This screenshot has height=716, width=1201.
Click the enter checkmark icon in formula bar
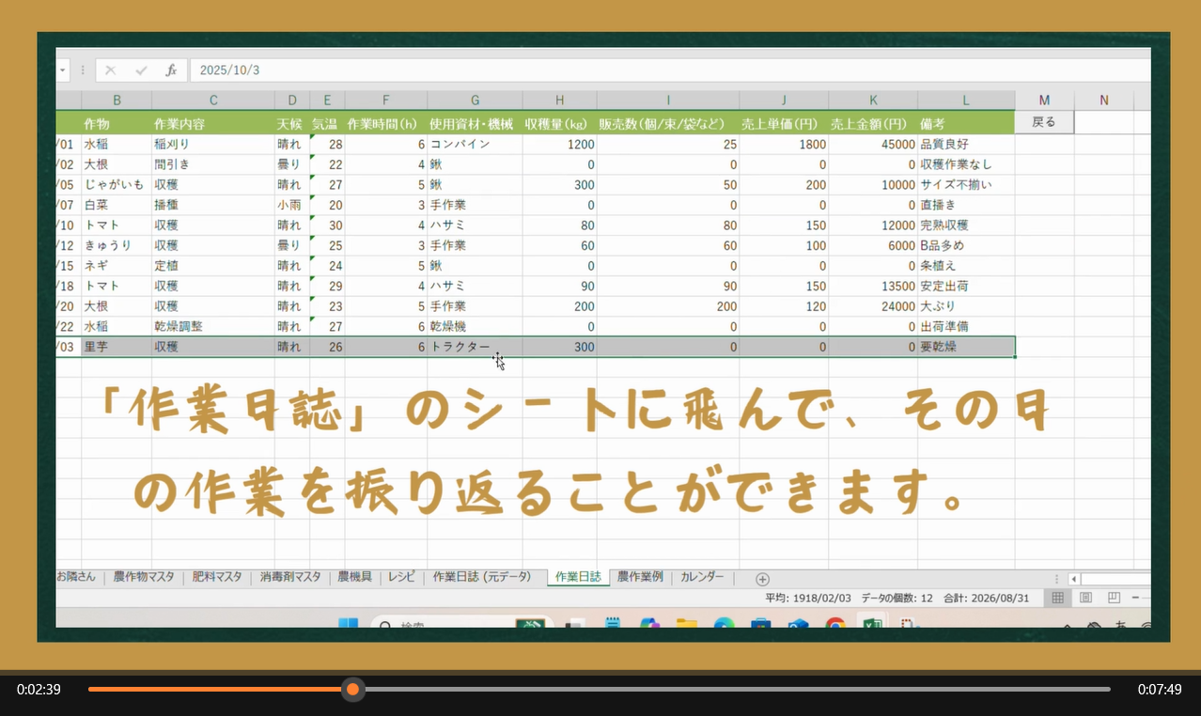[x=141, y=70]
